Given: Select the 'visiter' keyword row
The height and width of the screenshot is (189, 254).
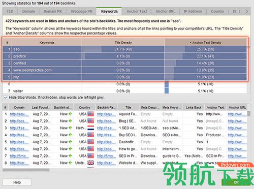Looking at the screenshot, I should click(124, 91).
